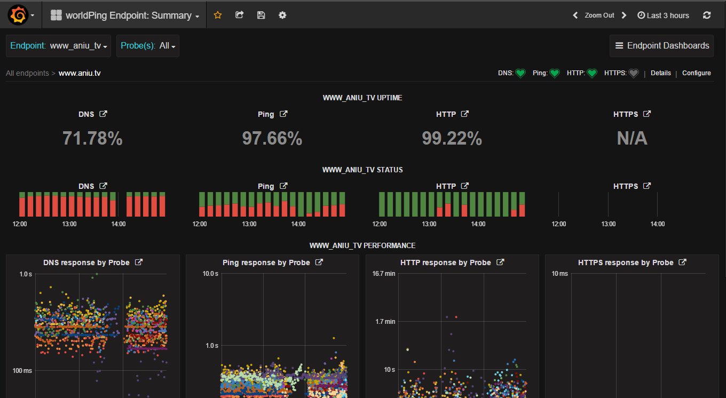
Task: Open the Details link
Action: click(x=661, y=73)
